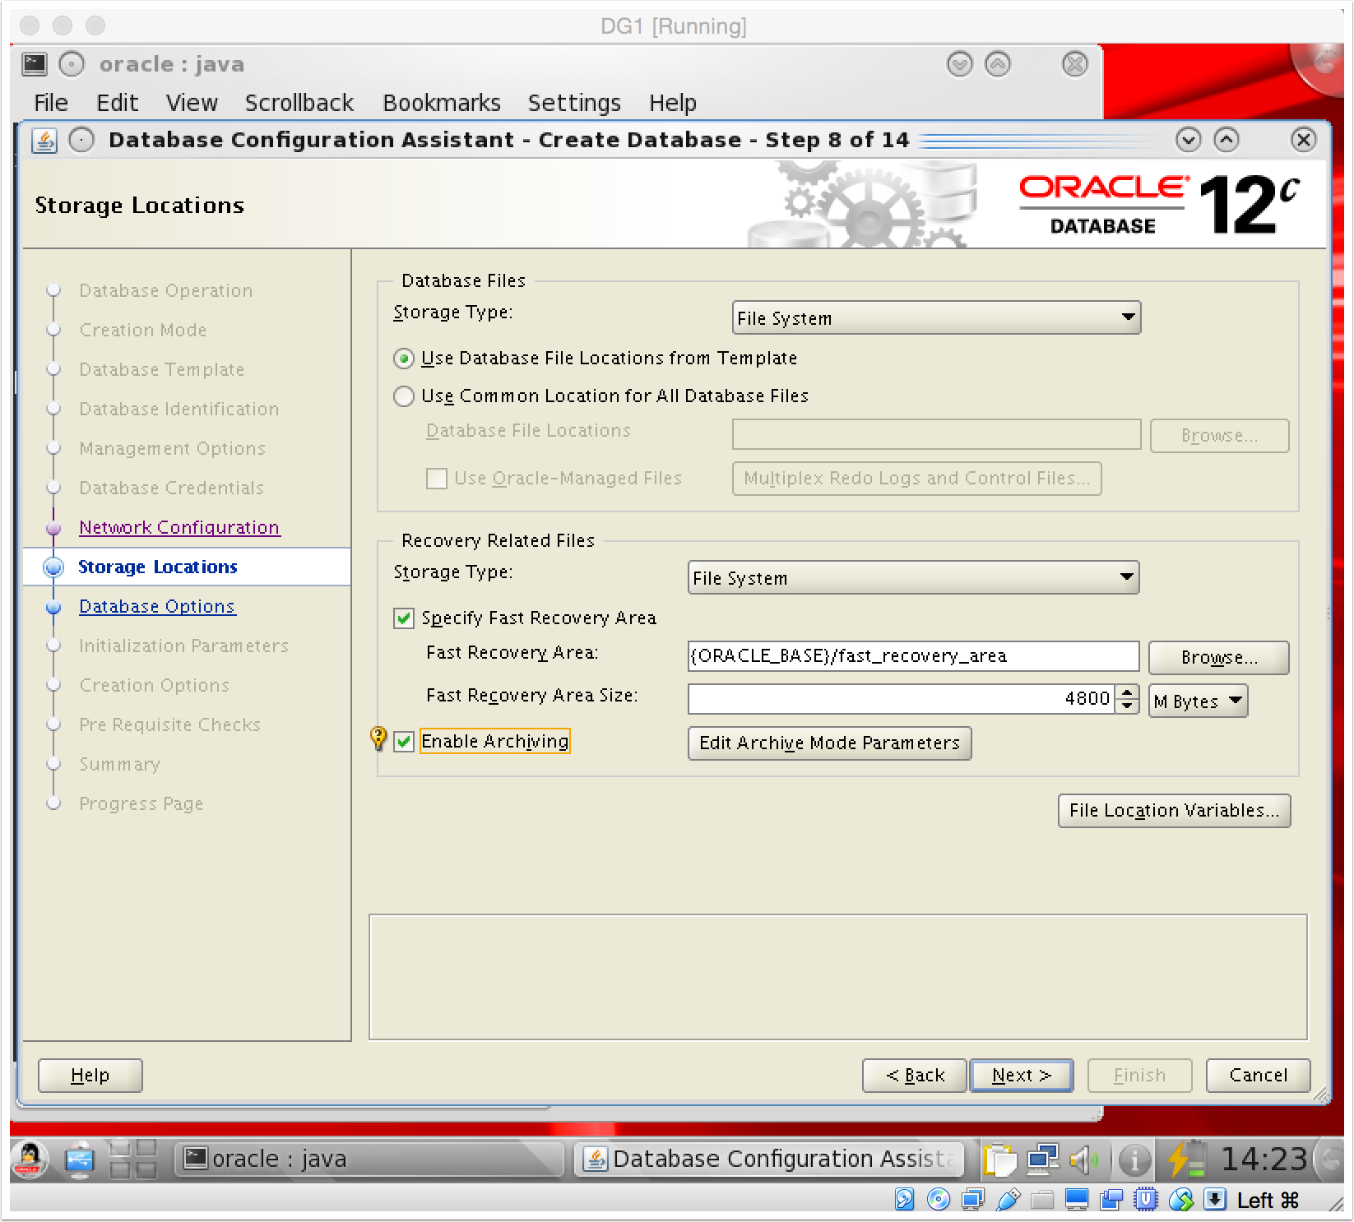
Task: Select Use Database File Locations from Template
Action: (x=403, y=359)
